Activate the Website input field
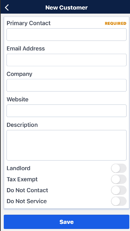The width and height of the screenshot is (130, 231). coord(67,111)
